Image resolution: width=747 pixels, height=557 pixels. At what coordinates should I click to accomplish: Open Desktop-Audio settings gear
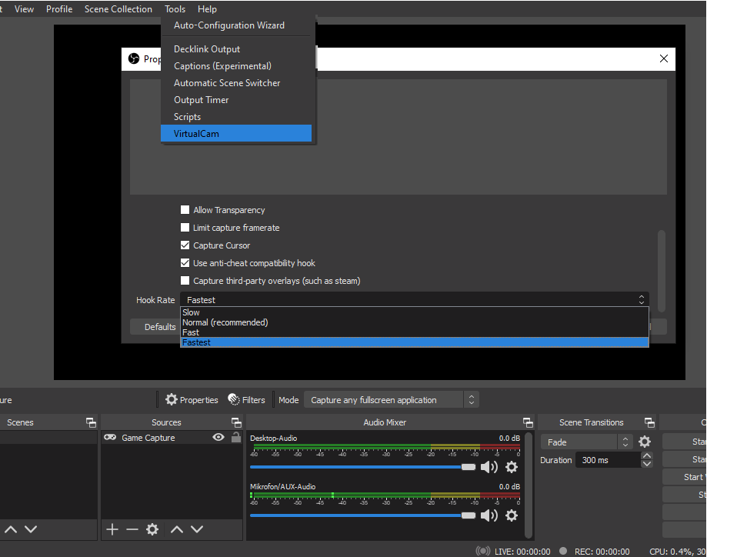pos(512,467)
